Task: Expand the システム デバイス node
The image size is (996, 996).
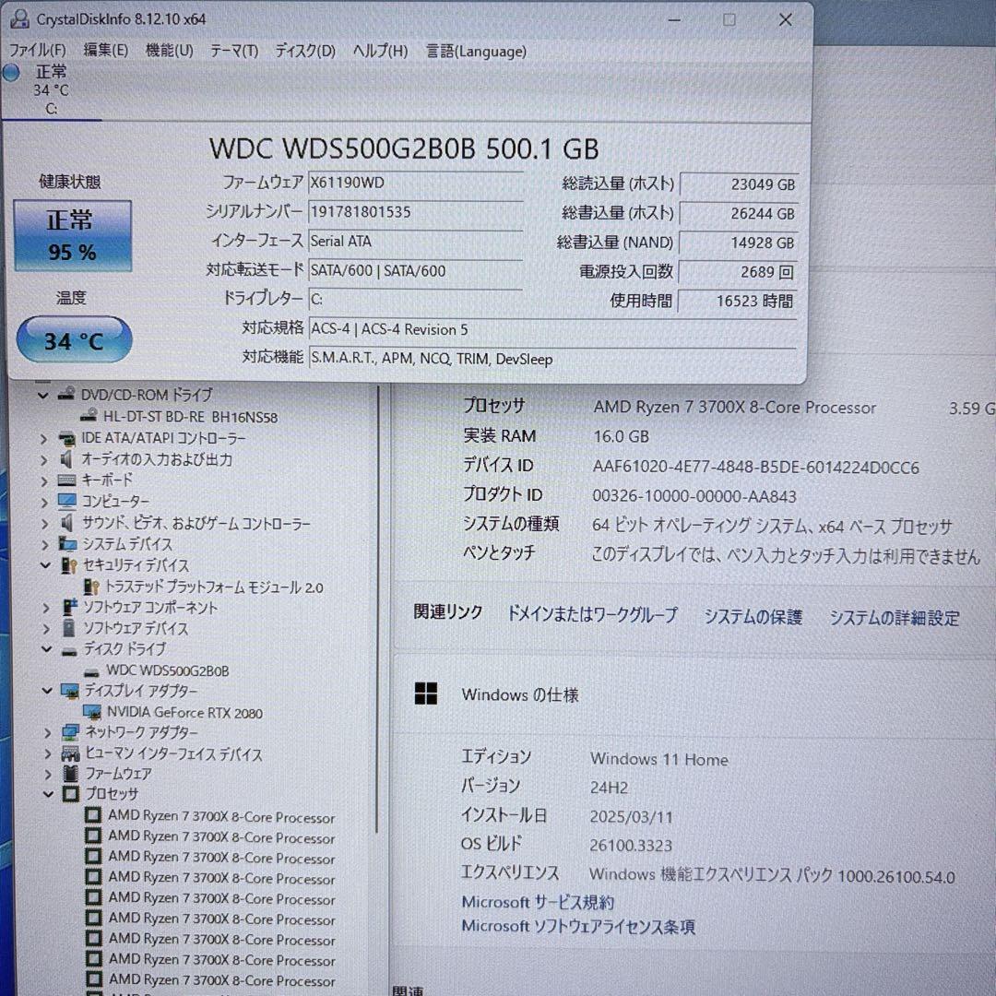Action: [x=44, y=545]
